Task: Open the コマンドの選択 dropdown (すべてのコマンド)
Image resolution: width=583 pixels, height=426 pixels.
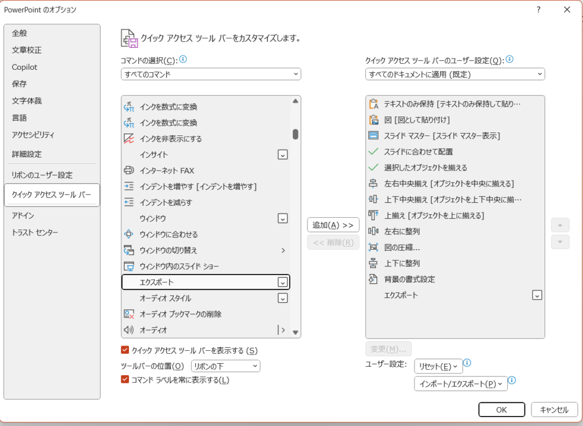Action: coord(211,74)
